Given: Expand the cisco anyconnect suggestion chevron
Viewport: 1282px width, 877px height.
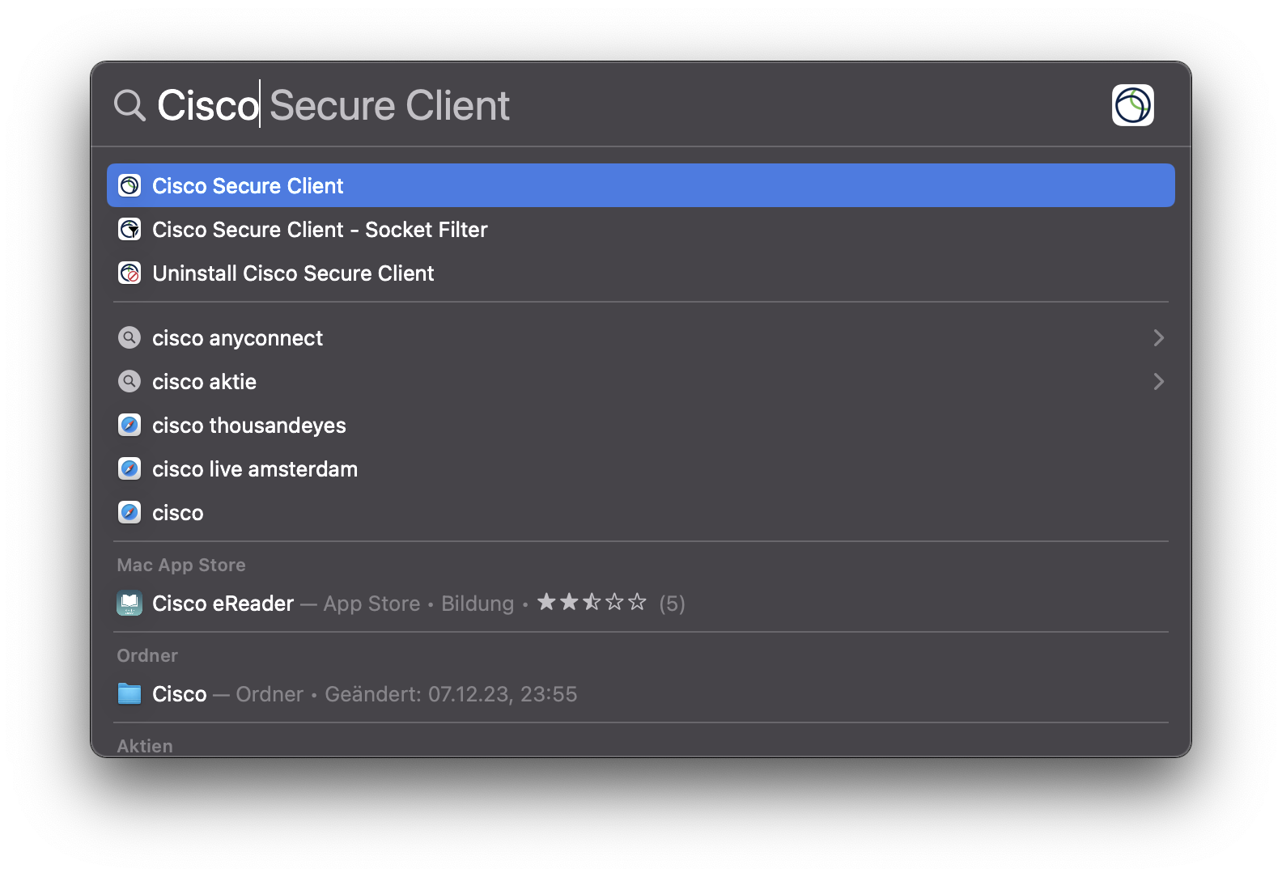Looking at the screenshot, I should pos(1158,338).
